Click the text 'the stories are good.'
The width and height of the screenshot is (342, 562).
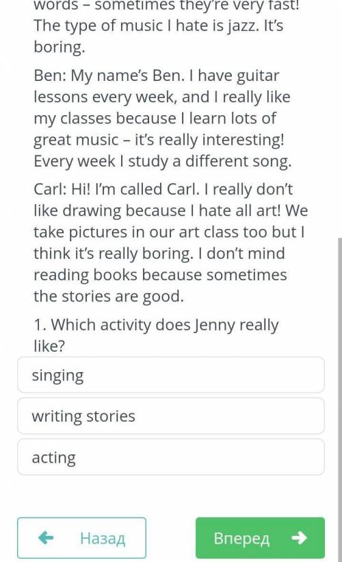[x=109, y=296]
